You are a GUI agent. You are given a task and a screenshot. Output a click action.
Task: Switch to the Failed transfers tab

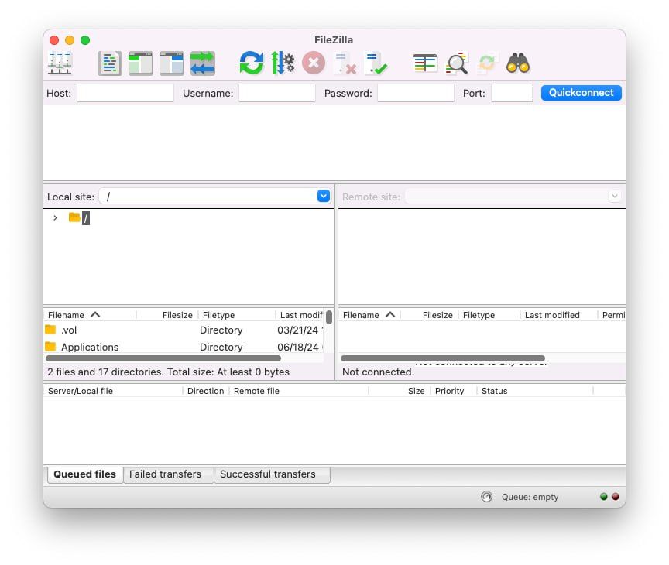(x=168, y=474)
